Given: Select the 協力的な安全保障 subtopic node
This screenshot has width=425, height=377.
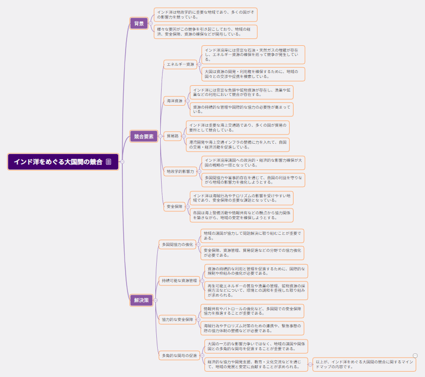Looking at the screenshot, I should (x=177, y=320).
